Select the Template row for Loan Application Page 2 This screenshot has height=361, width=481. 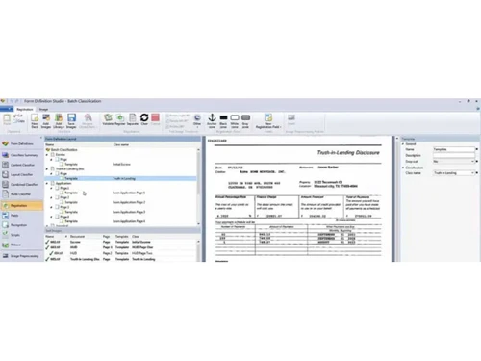tap(121, 202)
